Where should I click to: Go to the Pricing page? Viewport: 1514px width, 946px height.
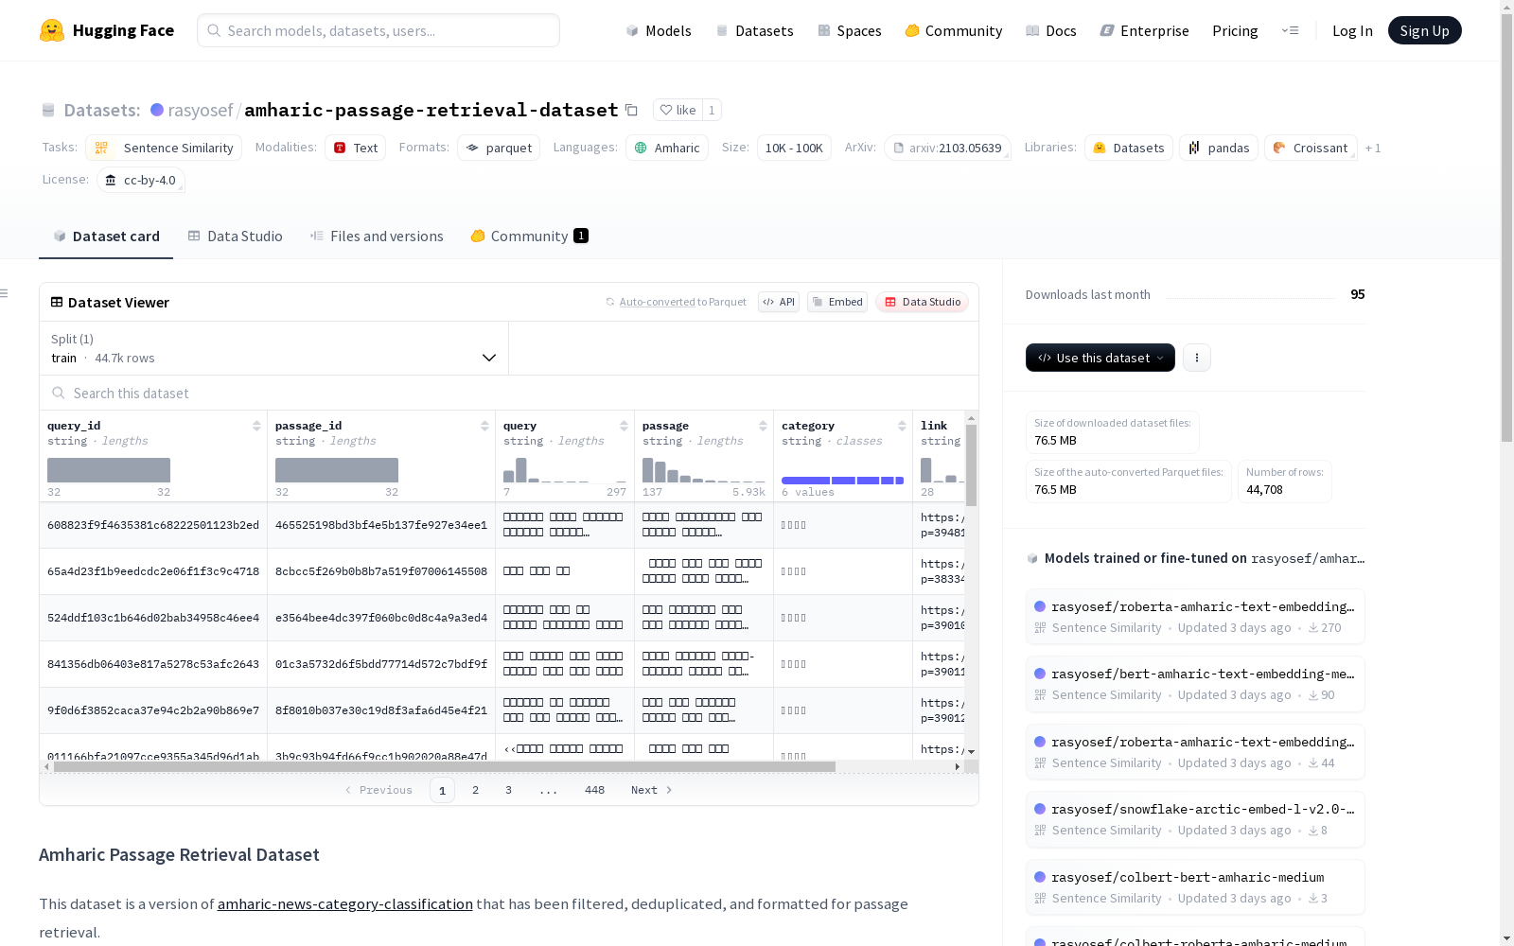[1235, 30]
